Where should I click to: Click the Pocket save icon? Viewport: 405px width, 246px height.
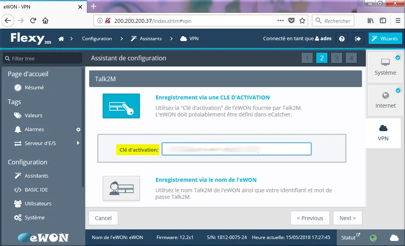(x=291, y=20)
